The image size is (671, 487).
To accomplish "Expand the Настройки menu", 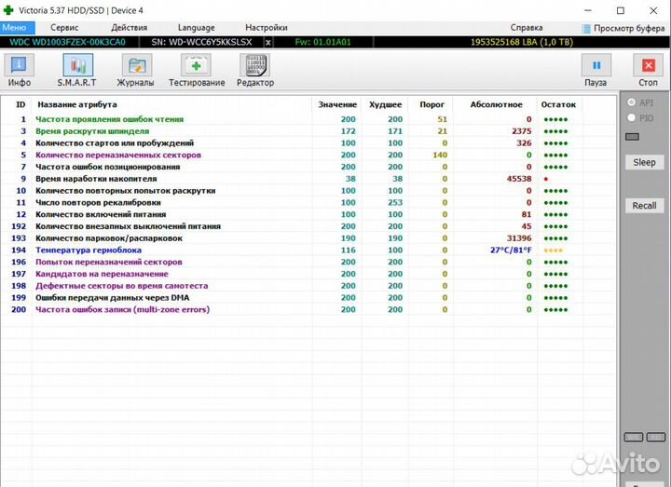I will [x=266, y=28].
